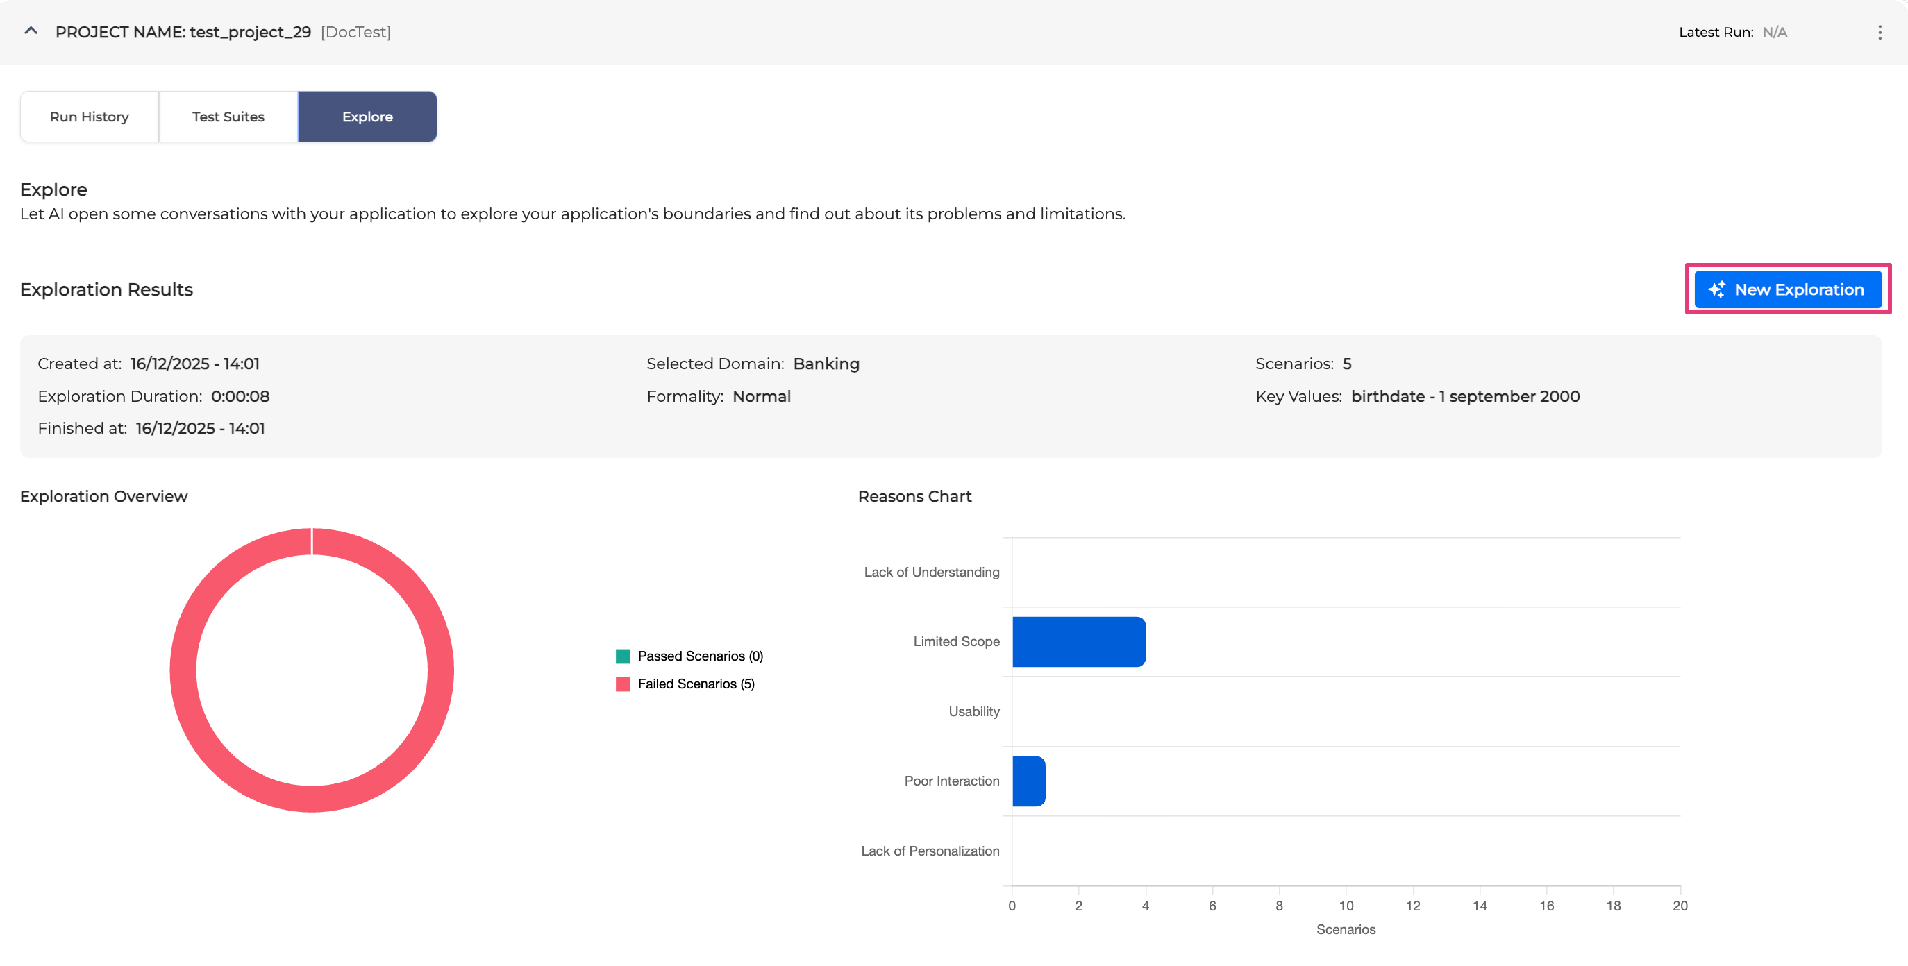The height and width of the screenshot is (966, 1908).
Task: Click the Limited Scope blue bar
Action: pyautogui.click(x=1078, y=641)
